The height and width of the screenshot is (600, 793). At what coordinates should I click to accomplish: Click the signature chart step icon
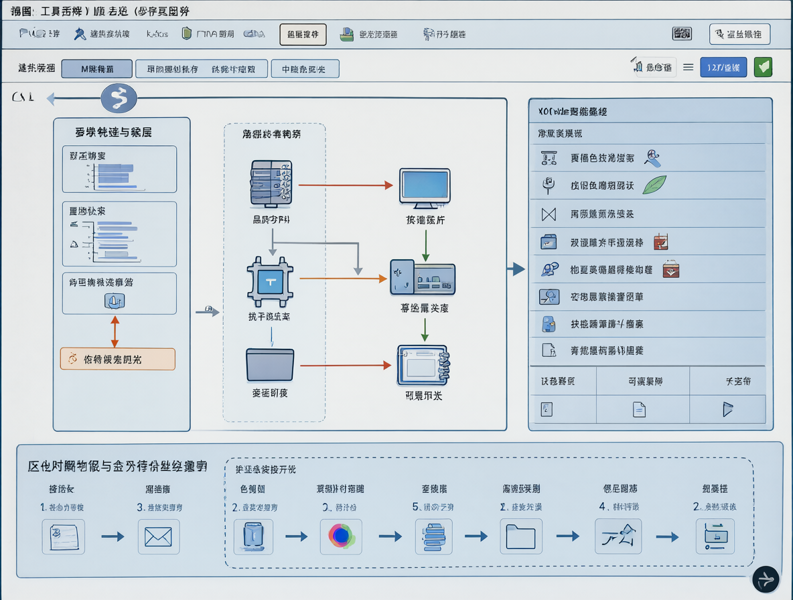(x=618, y=536)
